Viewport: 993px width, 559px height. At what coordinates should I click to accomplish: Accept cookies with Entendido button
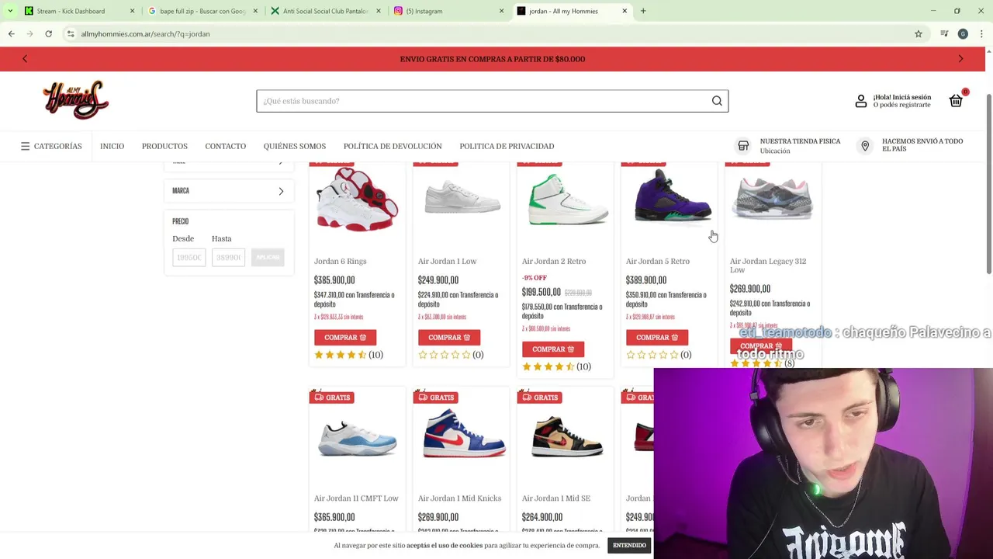tap(629, 546)
